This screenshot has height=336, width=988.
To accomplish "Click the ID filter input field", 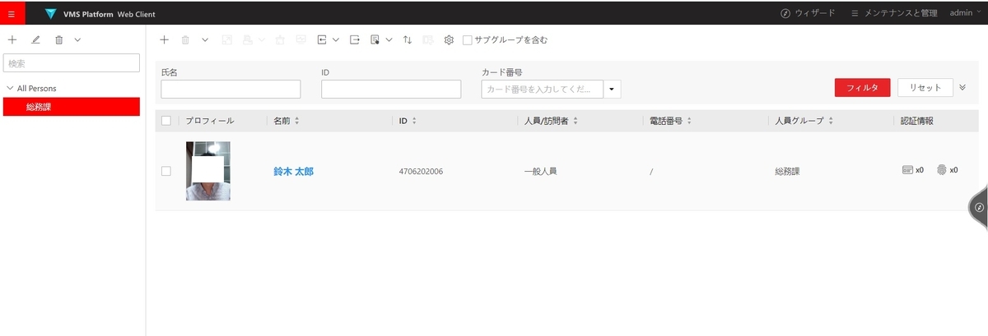I will pos(391,89).
